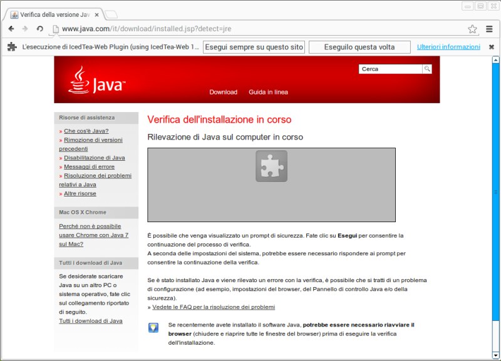Maximize the browser window
Screen dimensions: 501x361
[x=480, y=6]
